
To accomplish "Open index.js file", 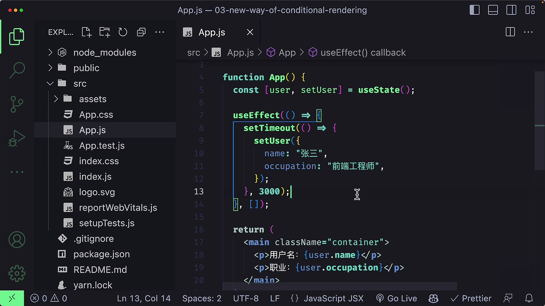I will coord(105,177).
